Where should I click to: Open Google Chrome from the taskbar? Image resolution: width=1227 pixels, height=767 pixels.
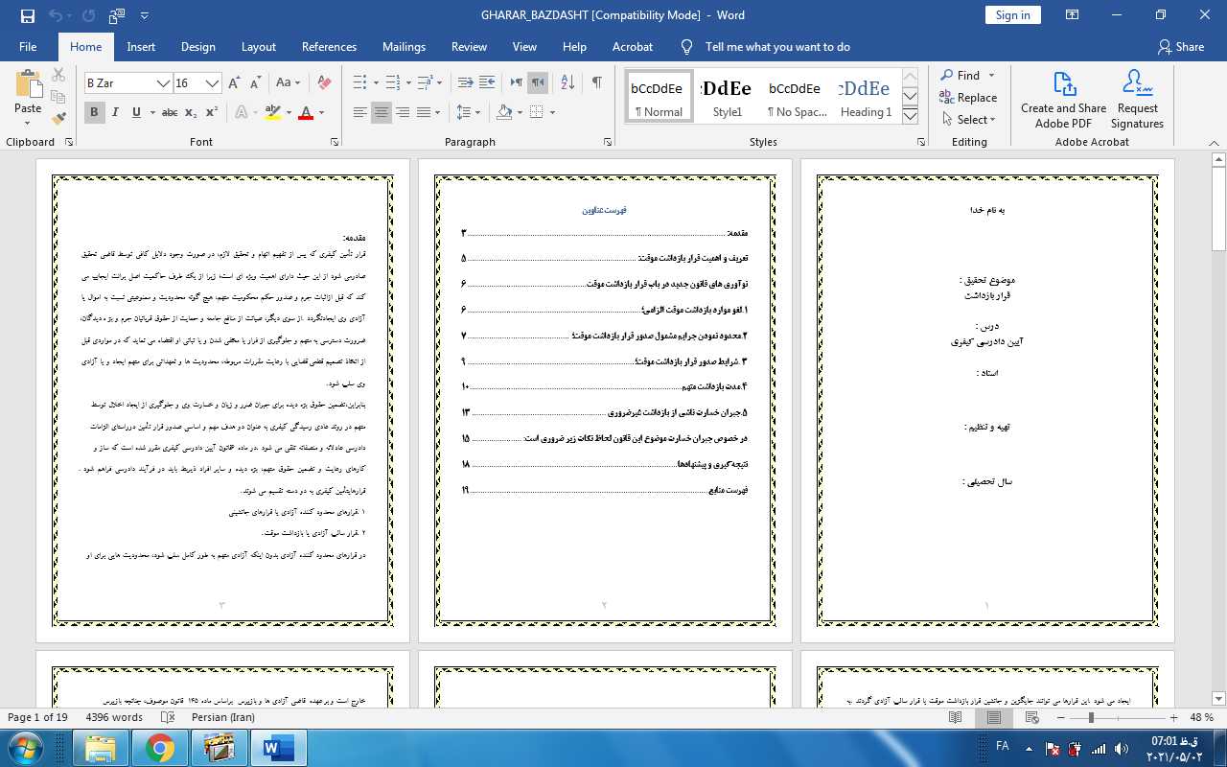pyautogui.click(x=160, y=748)
